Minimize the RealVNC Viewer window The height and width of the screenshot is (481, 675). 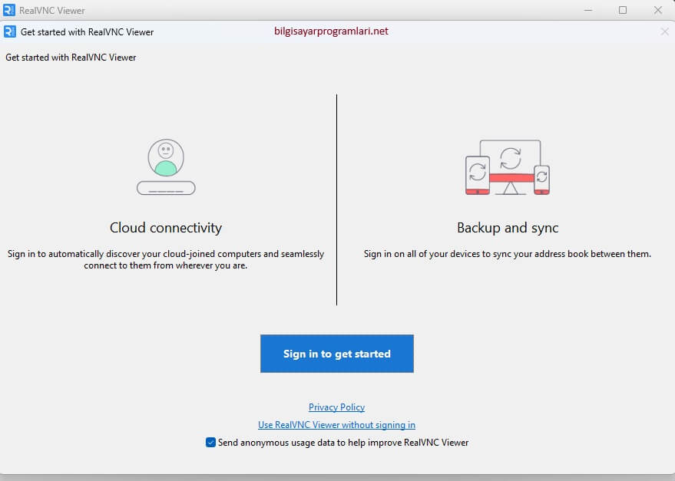(x=588, y=10)
